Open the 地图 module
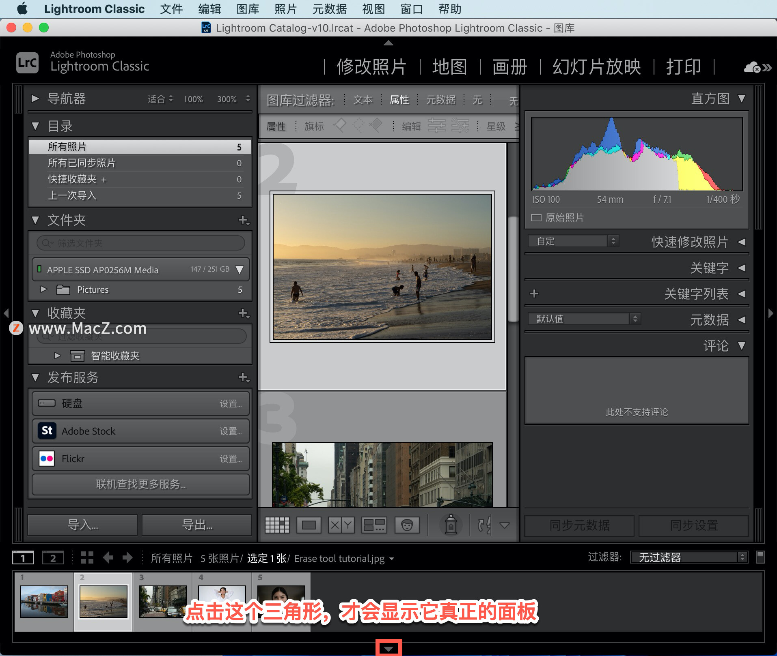The width and height of the screenshot is (777, 656). (449, 67)
